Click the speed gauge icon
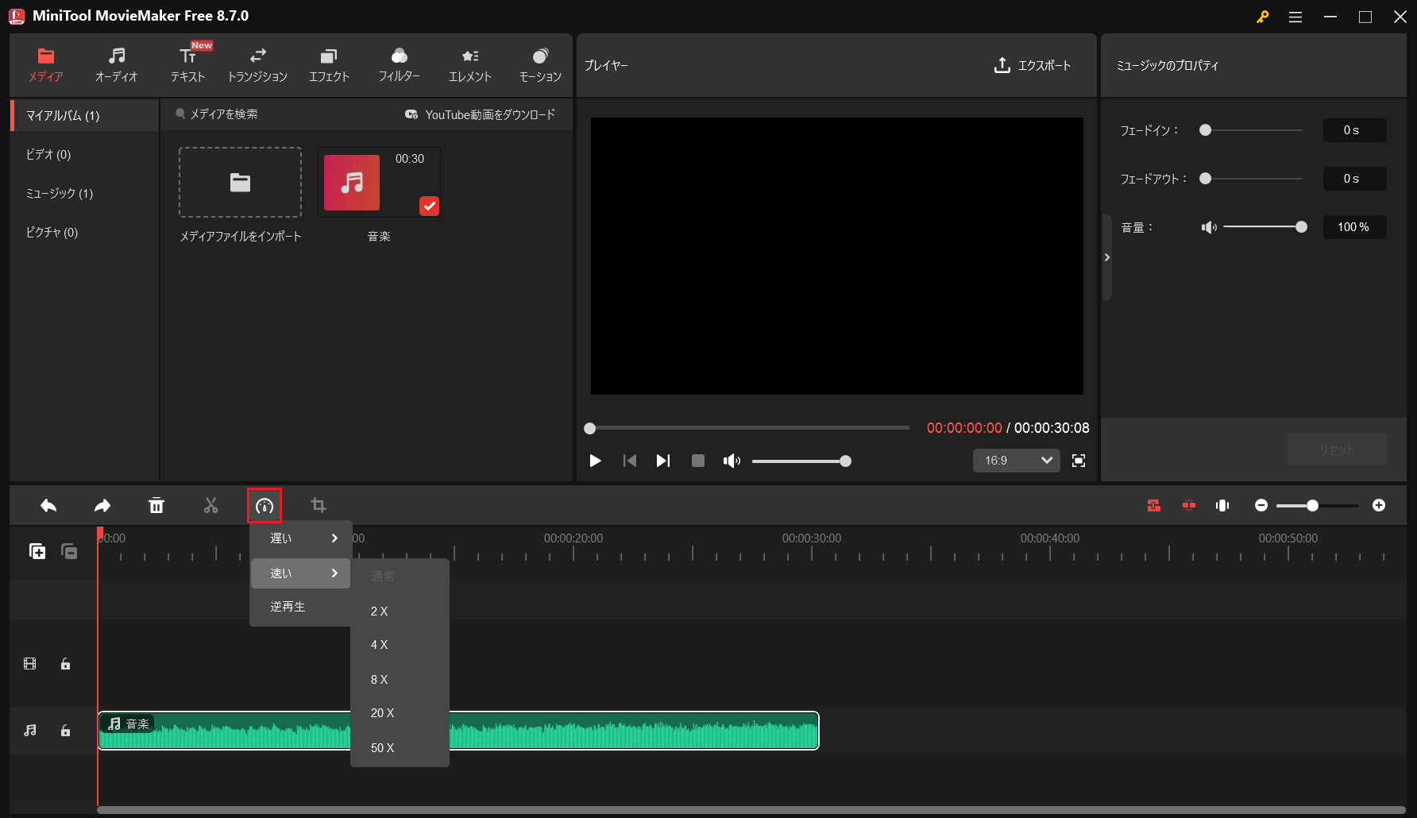1417x818 pixels. (x=264, y=506)
